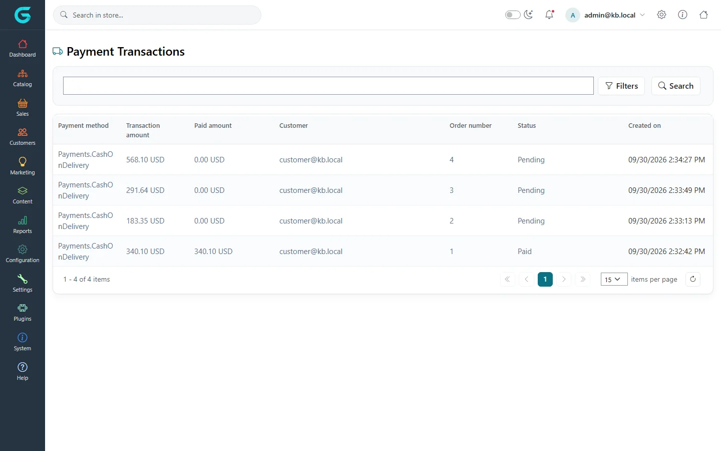
Task: Select the 183.35 USD transaction amount
Action: click(x=145, y=221)
